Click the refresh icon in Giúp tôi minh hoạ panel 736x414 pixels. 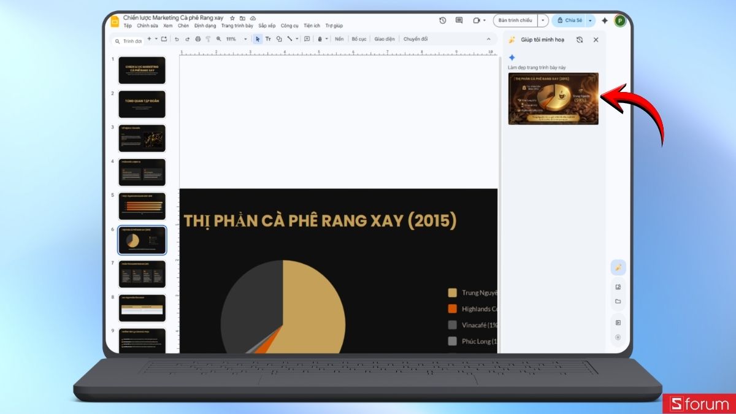coord(578,39)
